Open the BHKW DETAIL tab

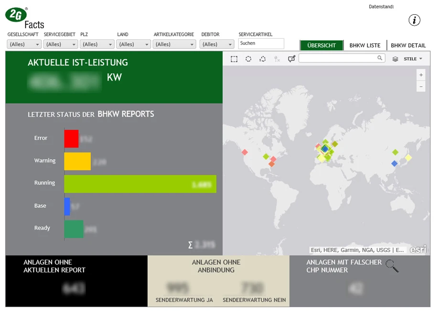tap(408, 46)
